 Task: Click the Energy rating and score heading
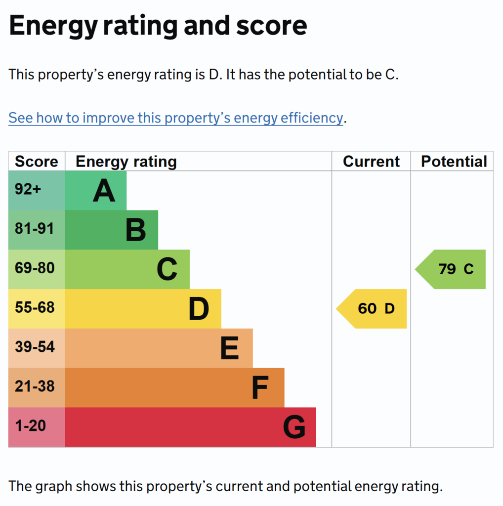coord(158,26)
